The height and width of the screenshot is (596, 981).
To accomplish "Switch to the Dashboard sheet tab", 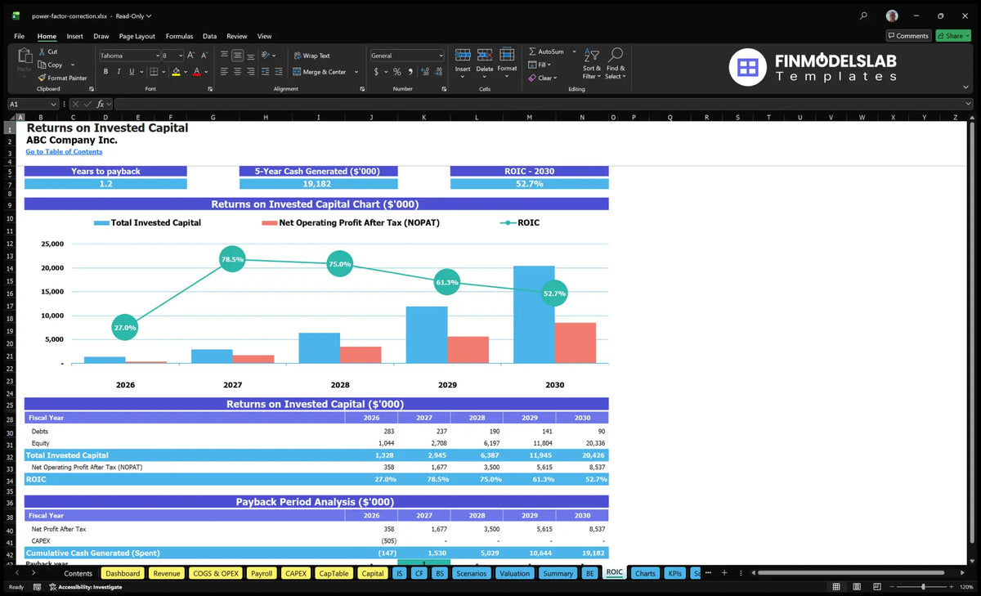I will point(123,573).
